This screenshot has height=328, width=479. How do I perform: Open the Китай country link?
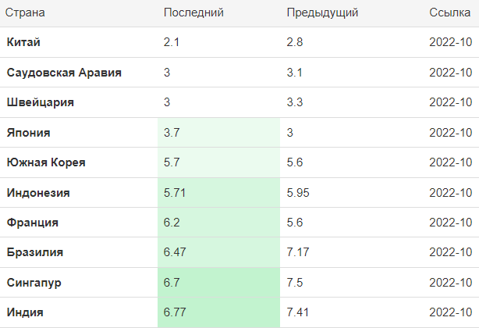23,42
